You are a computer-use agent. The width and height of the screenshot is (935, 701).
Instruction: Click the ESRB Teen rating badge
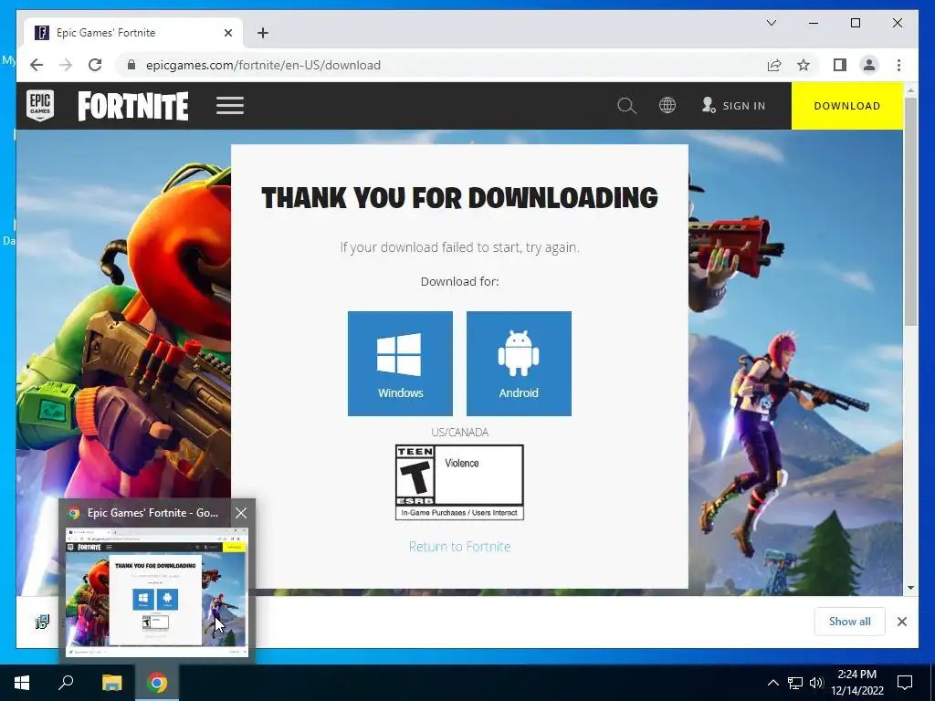pyautogui.click(x=460, y=482)
